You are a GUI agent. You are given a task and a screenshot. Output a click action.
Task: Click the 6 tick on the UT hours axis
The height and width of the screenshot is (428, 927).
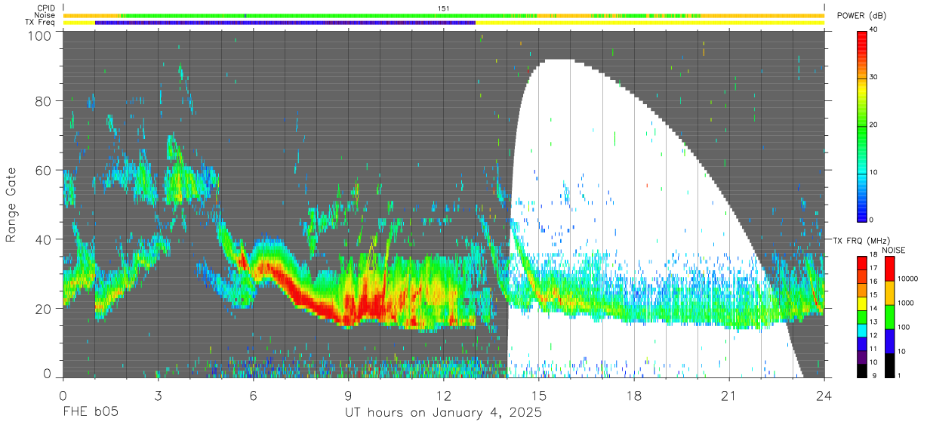(253, 396)
